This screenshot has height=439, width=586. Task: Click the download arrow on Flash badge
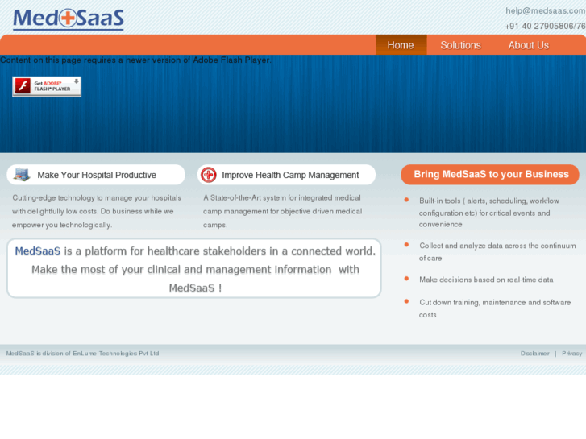coord(77,81)
